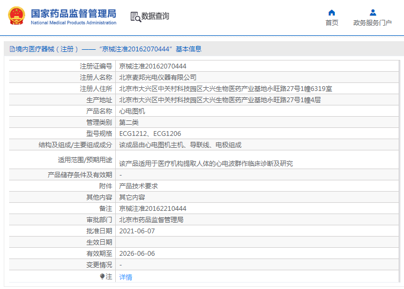
Task: Open the 首页 menu item
Action: 332,22
